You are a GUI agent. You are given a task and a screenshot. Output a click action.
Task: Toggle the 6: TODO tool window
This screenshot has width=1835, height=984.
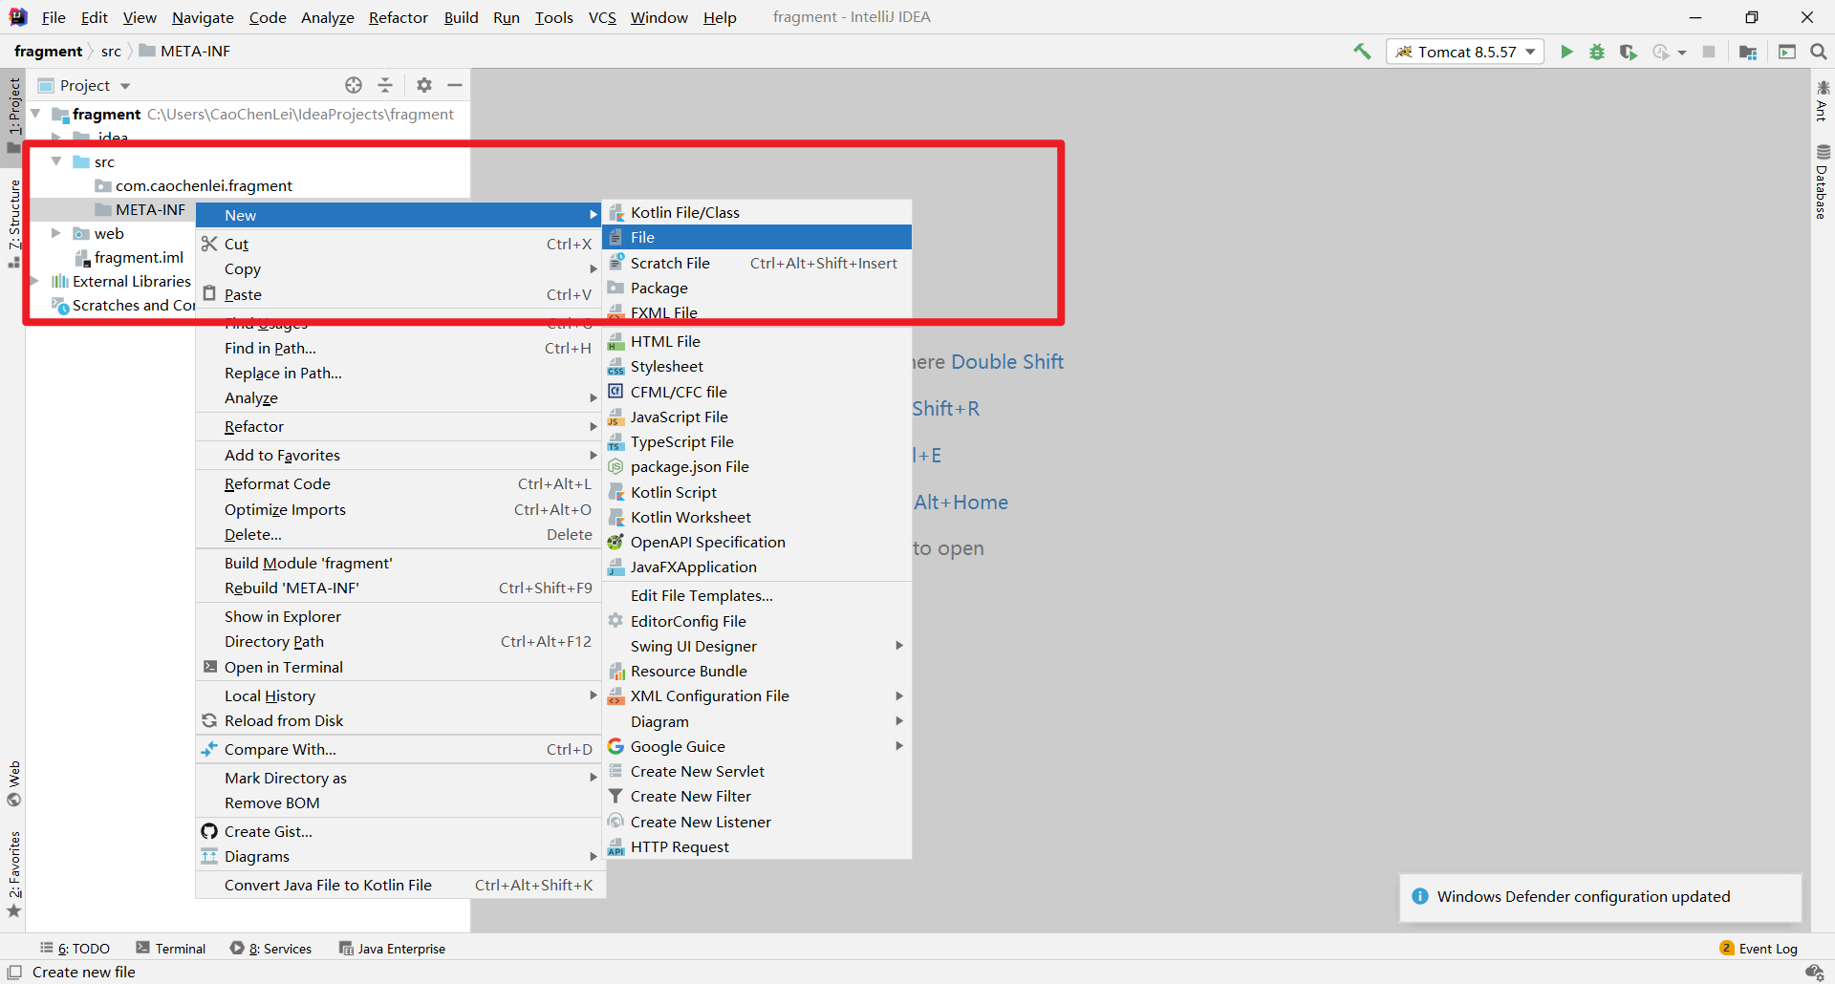tap(75, 949)
